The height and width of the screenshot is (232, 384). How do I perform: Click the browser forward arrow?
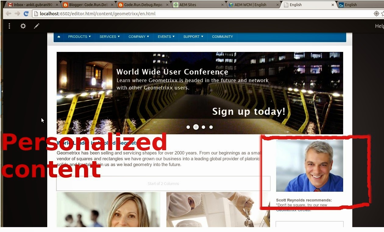pyautogui.click(x=17, y=13)
